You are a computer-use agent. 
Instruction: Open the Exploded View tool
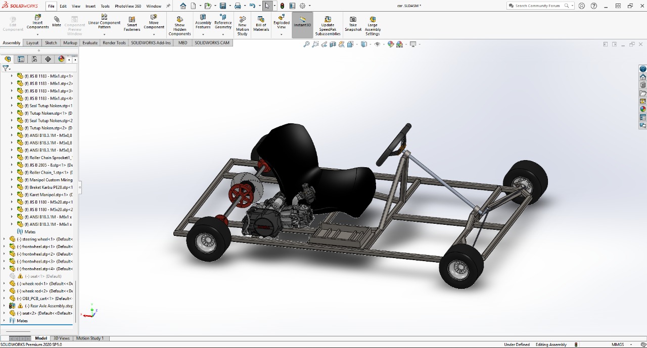point(281,22)
